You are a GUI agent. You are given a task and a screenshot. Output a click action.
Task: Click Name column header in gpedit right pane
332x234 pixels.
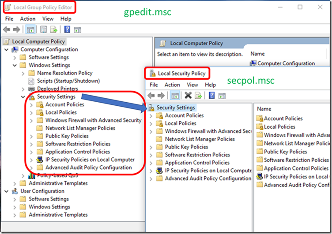click(257, 54)
